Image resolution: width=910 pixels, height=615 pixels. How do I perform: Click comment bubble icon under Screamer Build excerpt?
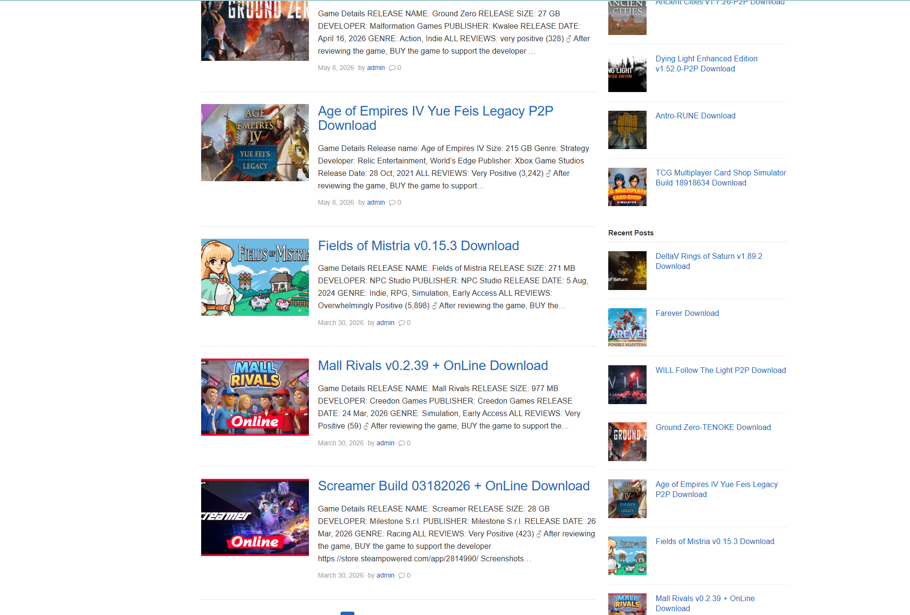tap(402, 576)
